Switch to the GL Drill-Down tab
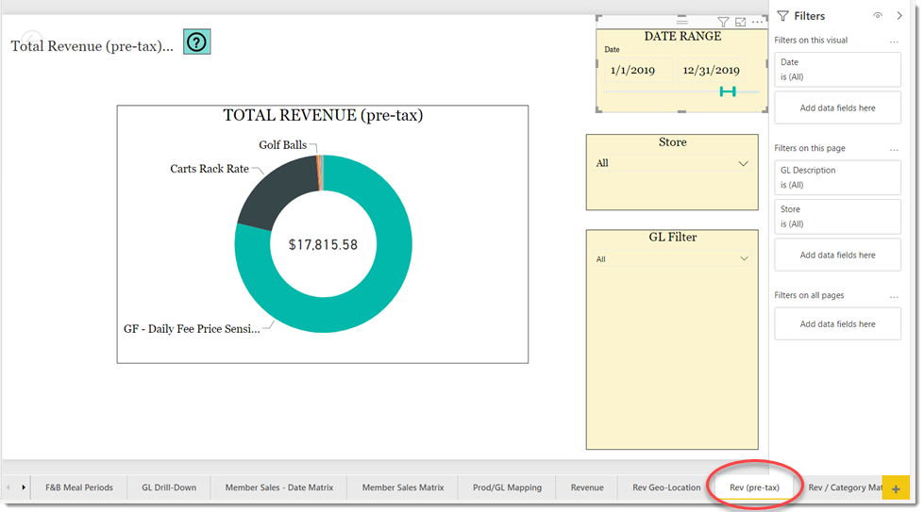 [x=169, y=487]
